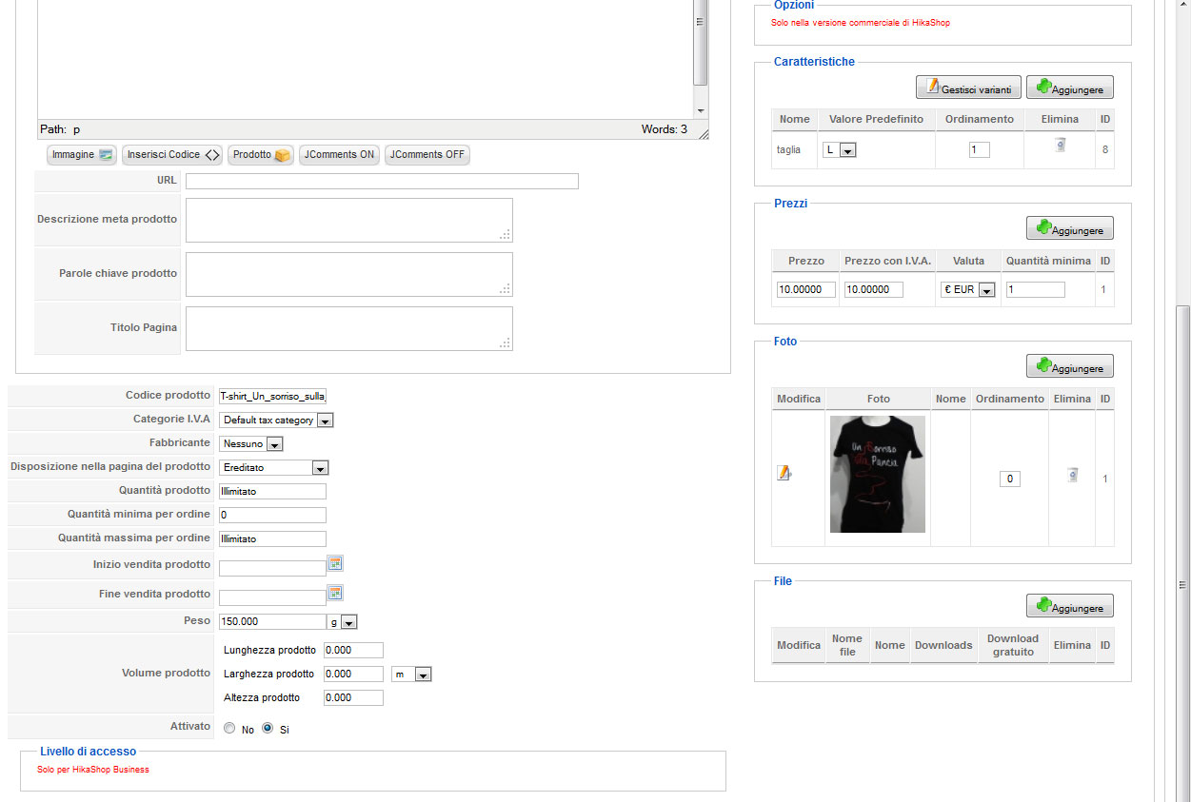The image size is (1191, 802).
Task: Click Fine vendita prodotto date field
Action: point(272,597)
